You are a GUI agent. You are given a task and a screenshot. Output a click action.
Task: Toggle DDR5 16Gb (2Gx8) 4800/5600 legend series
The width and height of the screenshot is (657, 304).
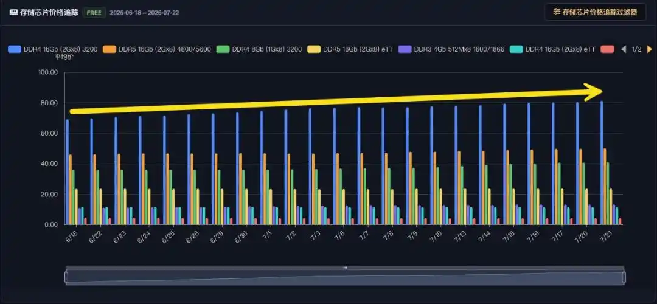tap(157, 49)
